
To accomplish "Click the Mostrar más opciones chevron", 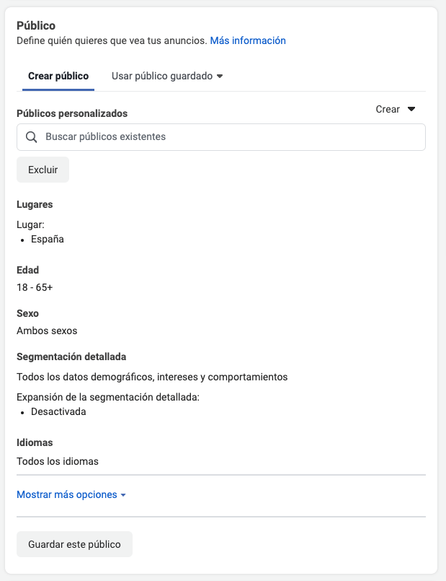I will click(122, 495).
